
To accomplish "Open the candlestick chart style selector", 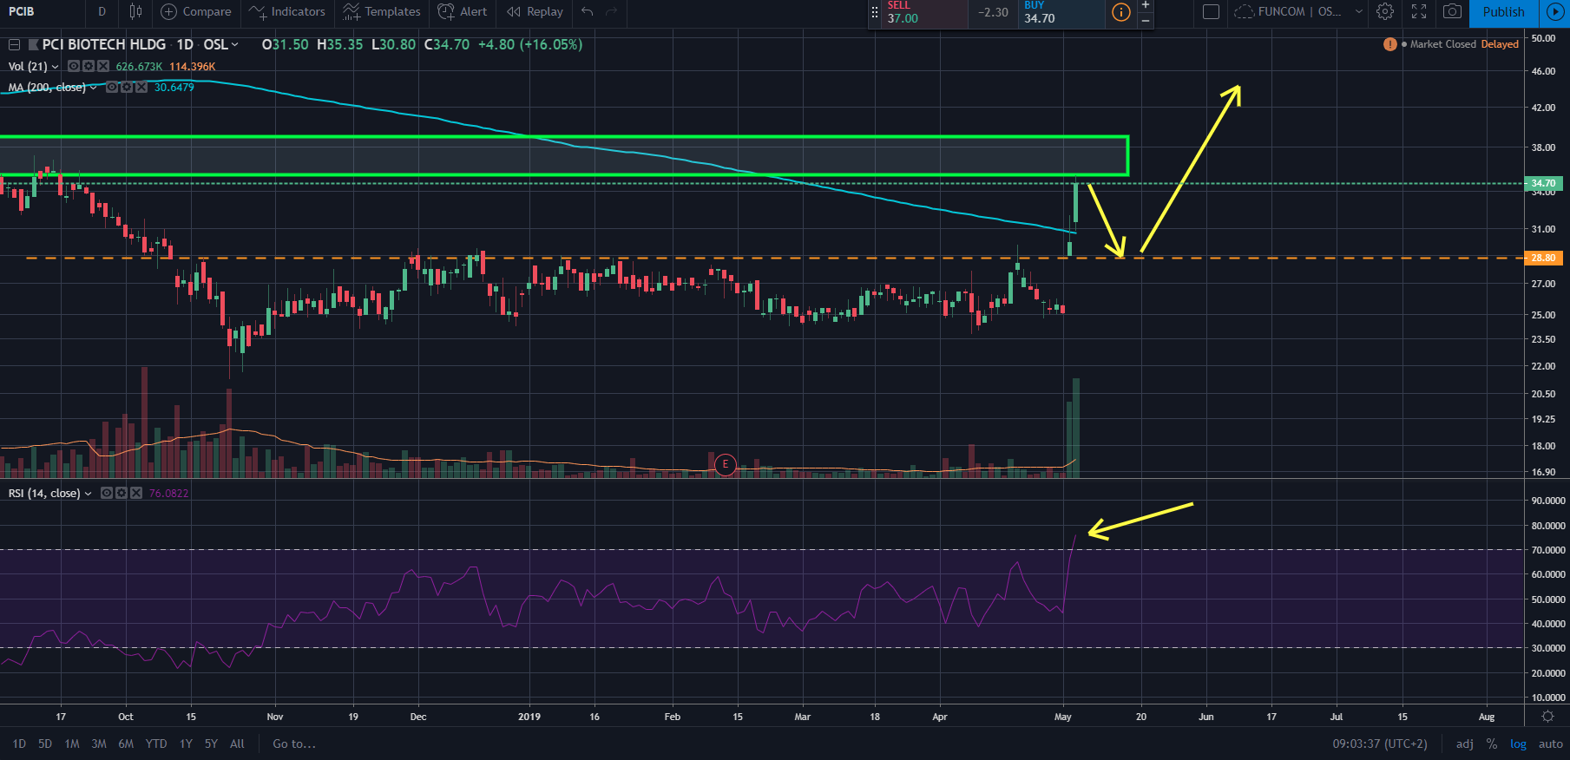I will coord(135,11).
